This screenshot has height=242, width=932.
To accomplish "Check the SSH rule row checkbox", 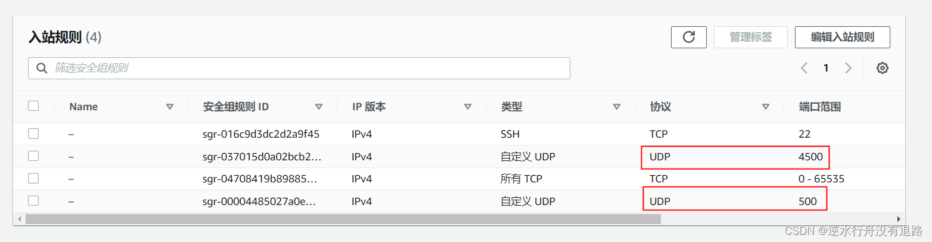I will pyautogui.click(x=33, y=134).
